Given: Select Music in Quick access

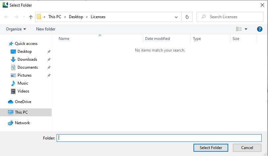Looking at the screenshot, I should (x=23, y=83).
